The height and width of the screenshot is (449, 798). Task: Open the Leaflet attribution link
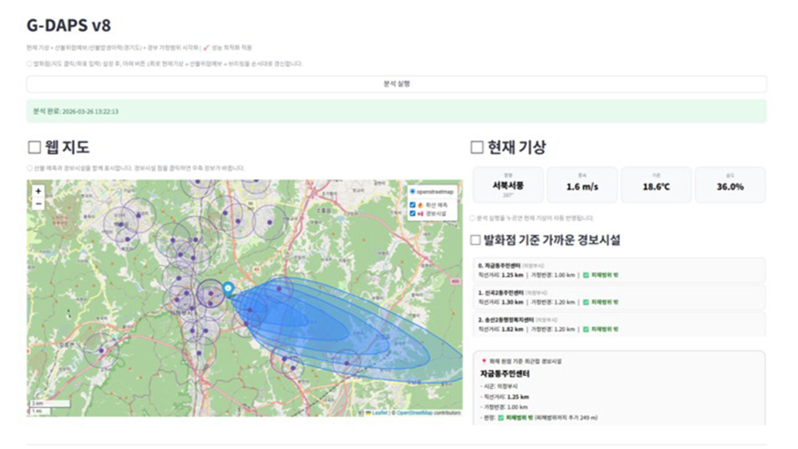pyautogui.click(x=379, y=413)
